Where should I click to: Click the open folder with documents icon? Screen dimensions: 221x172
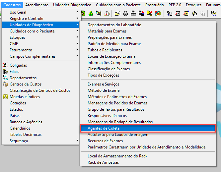(117, 14)
